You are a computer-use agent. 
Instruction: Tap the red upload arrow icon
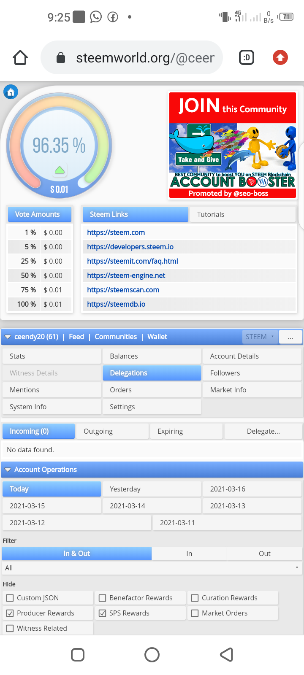point(280,57)
